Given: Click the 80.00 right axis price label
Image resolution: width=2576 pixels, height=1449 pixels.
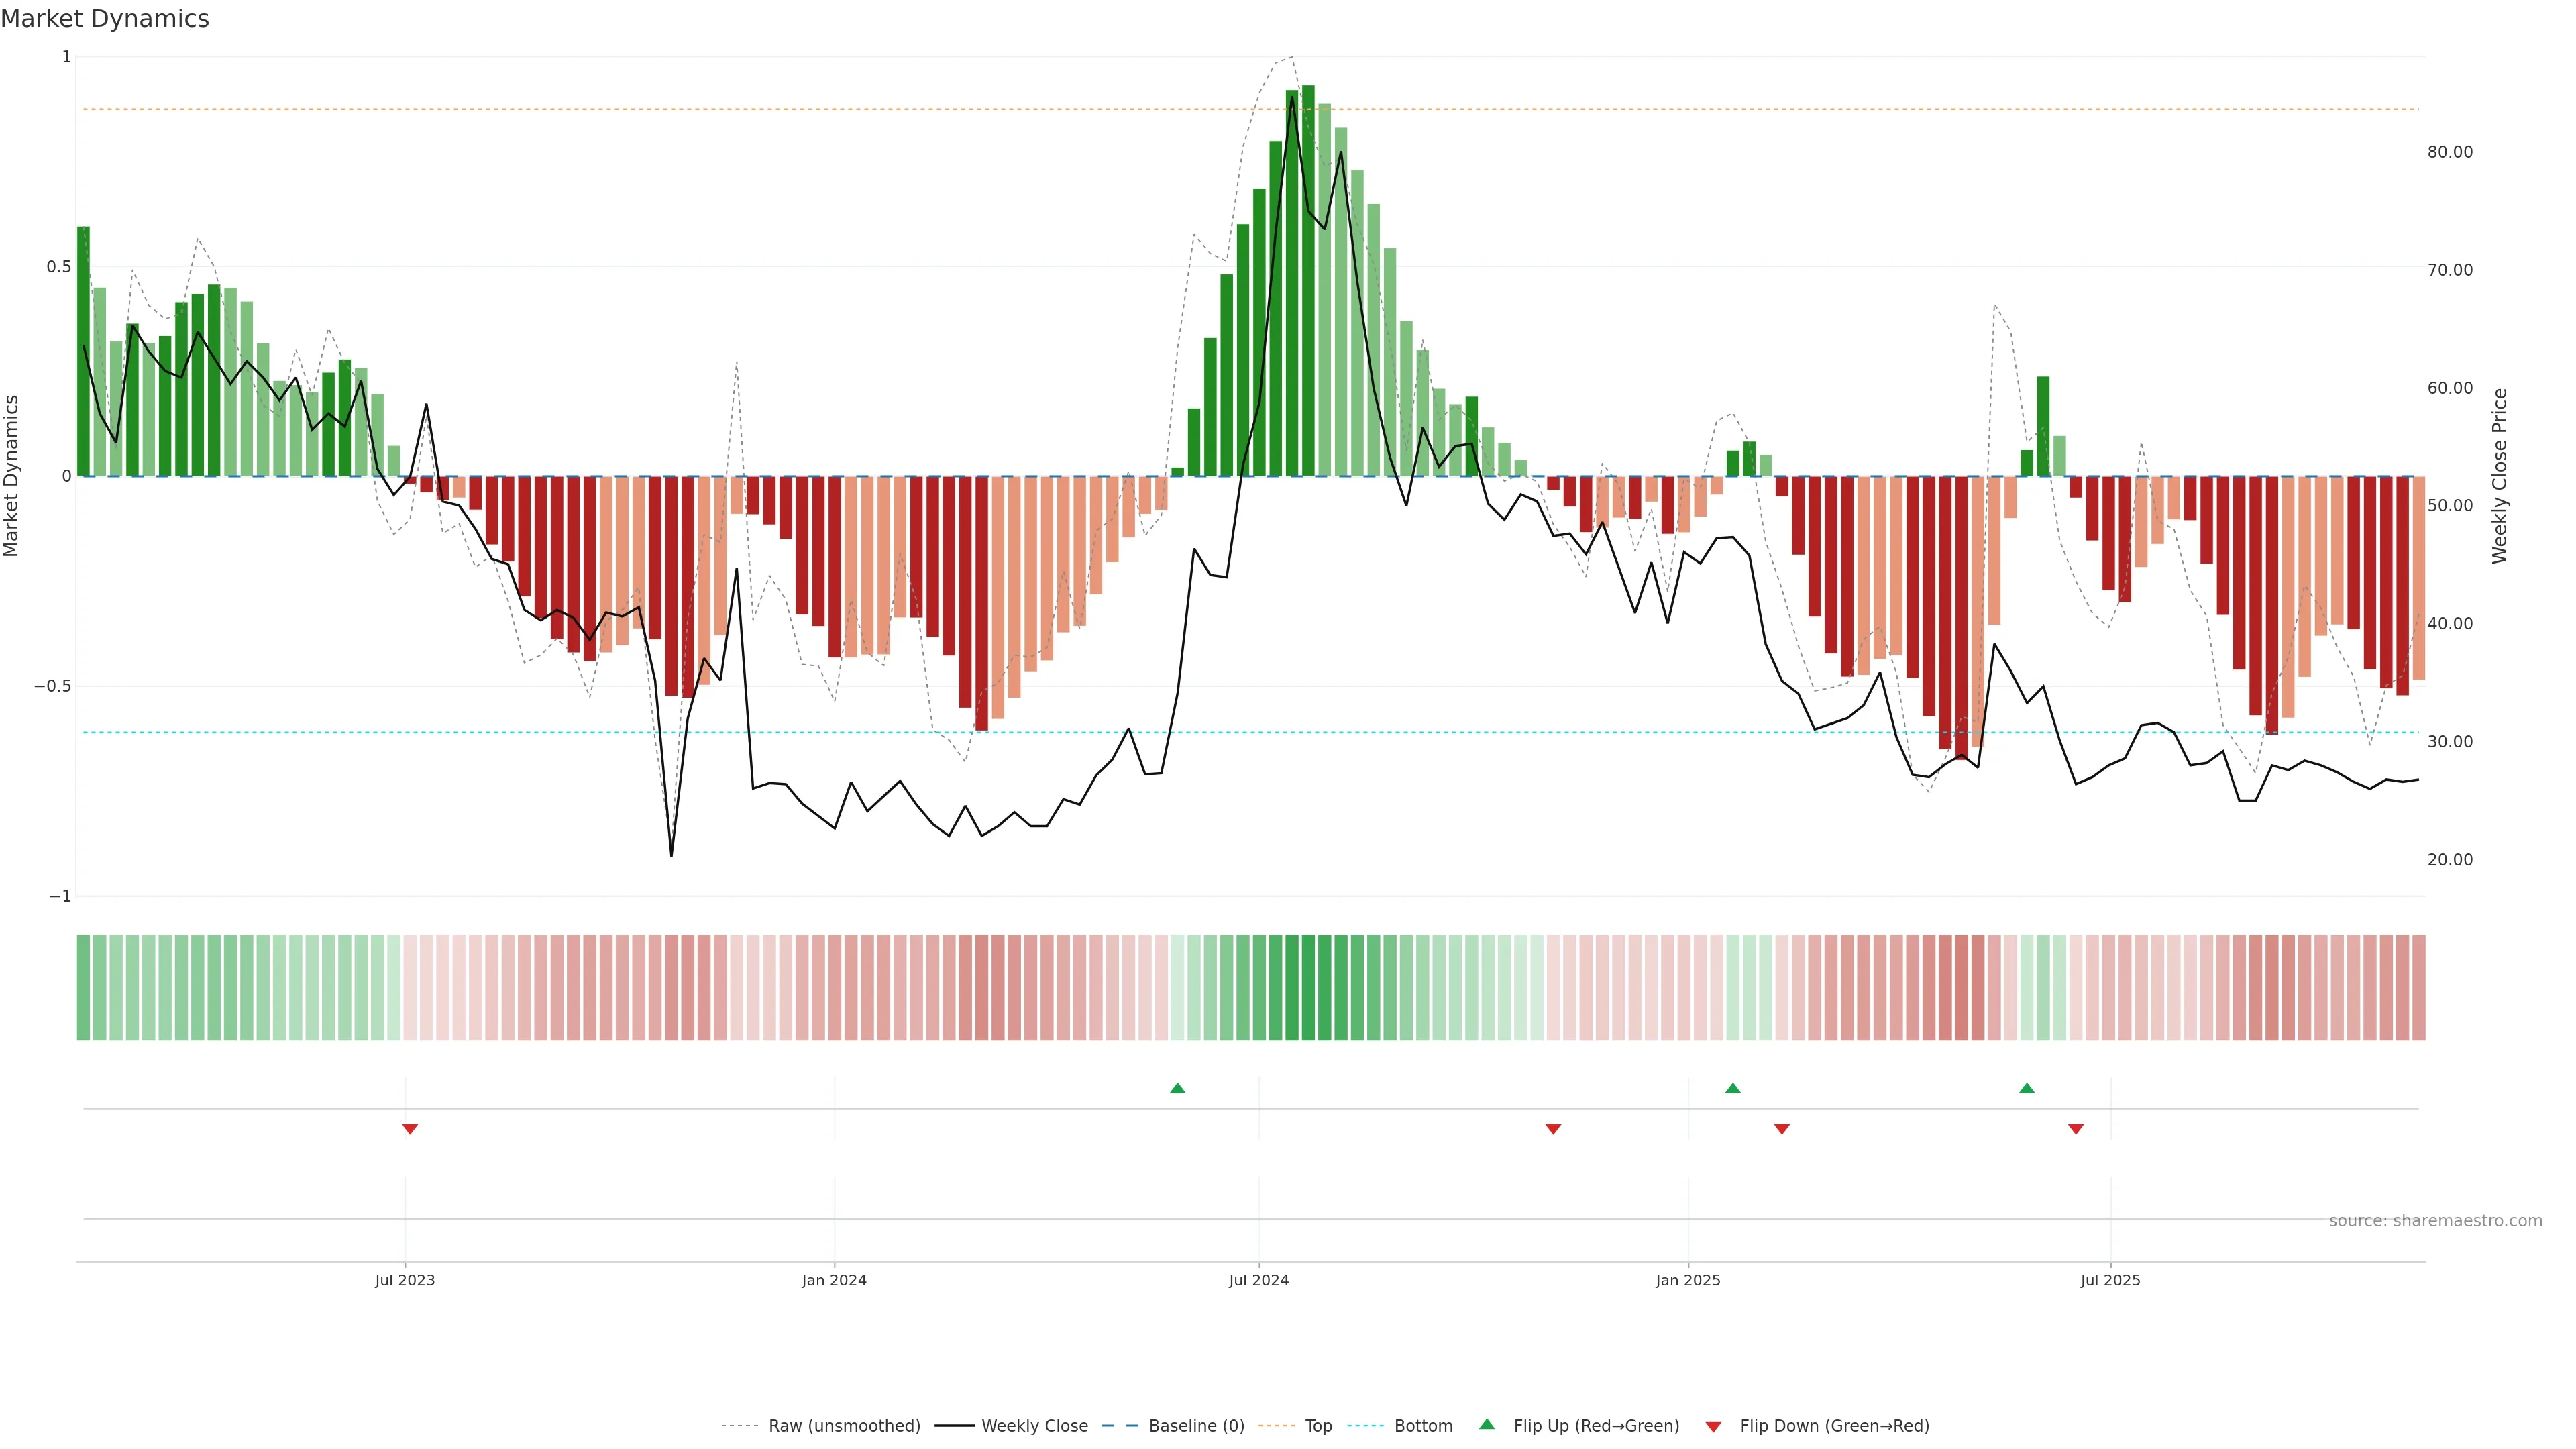Looking at the screenshot, I should tap(2449, 152).
